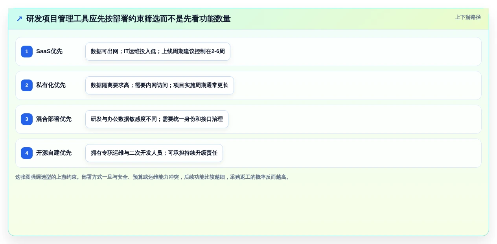Click the number 4 badge
Screen dimensions: 497x244
click(x=27, y=153)
